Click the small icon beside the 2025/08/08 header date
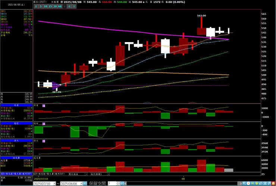Screen dimensions: 276x186 pyautogui.click(x=62, y=2)
